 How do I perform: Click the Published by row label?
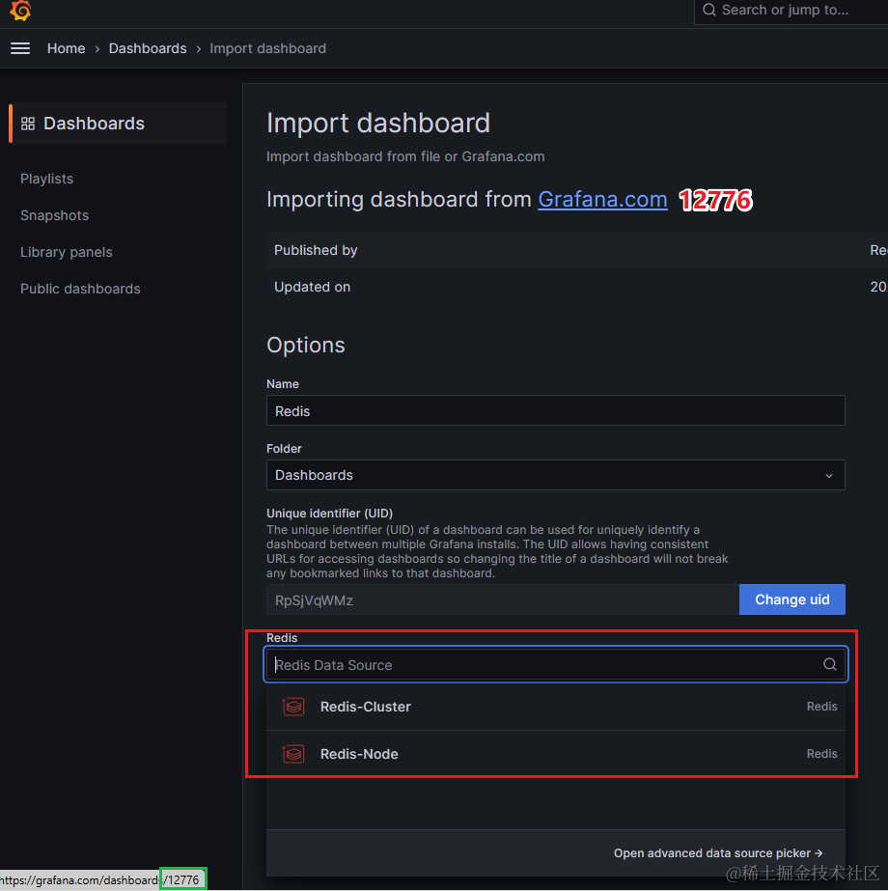316,250
